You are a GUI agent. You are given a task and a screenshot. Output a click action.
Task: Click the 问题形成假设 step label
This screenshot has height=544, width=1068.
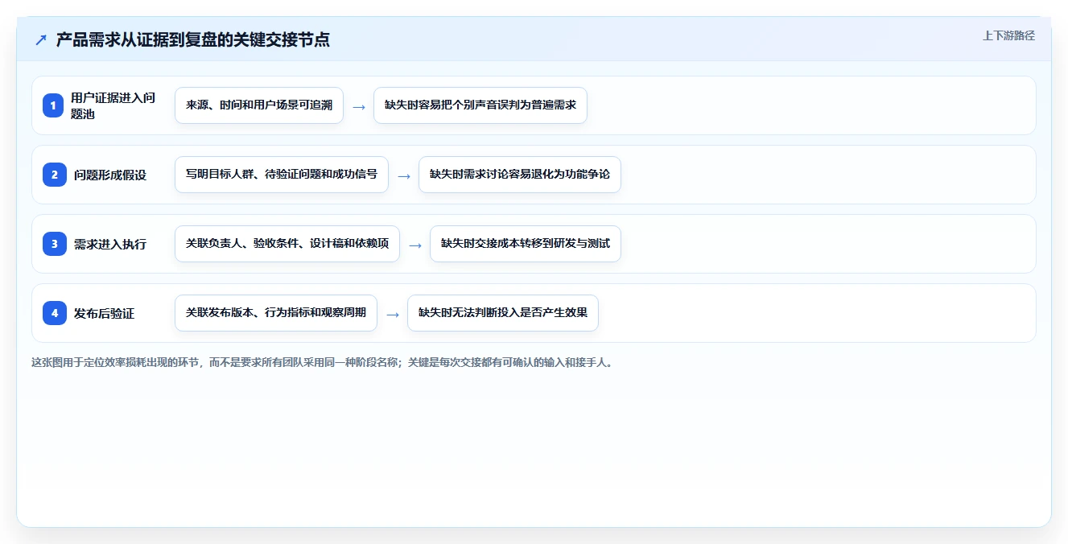pos(110,175)
